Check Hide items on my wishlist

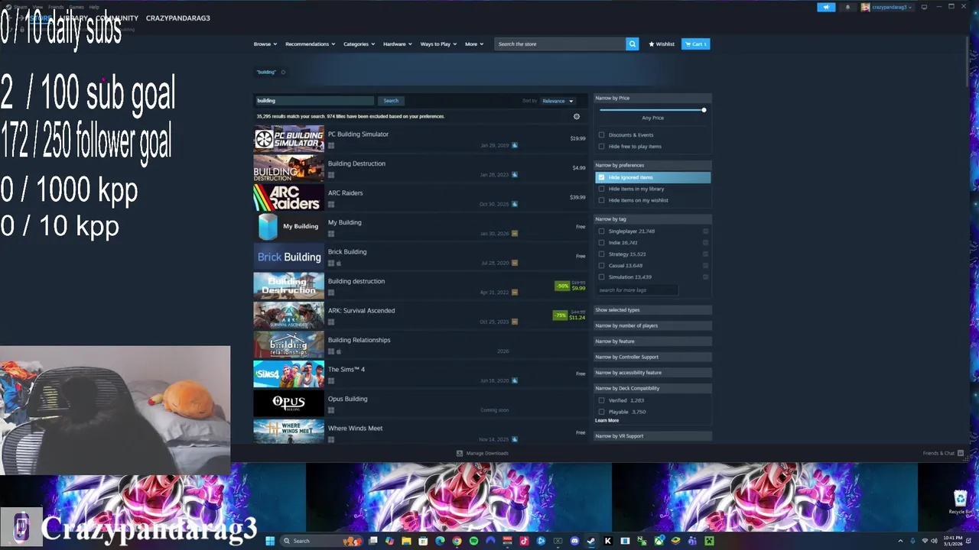pyautogui.click(x=601, y=200)
